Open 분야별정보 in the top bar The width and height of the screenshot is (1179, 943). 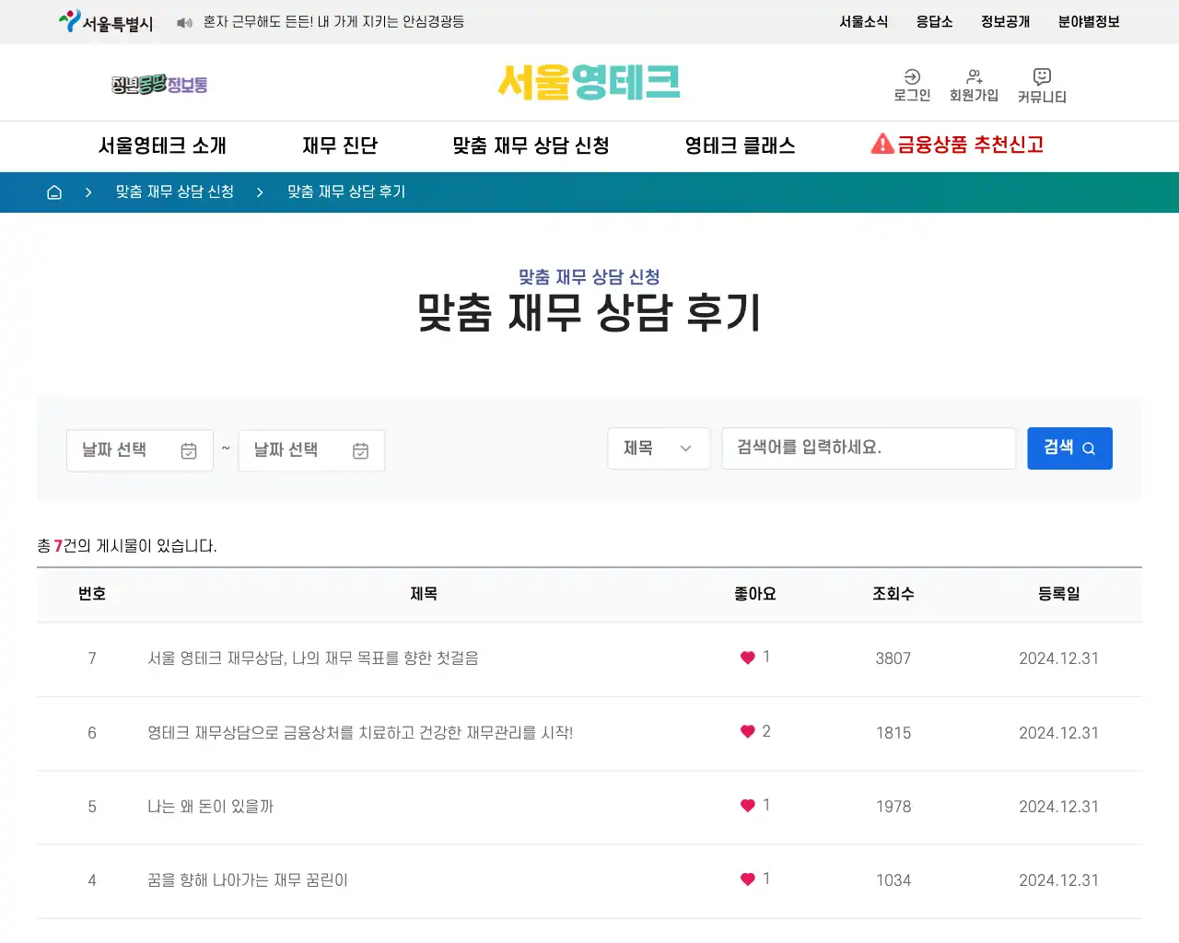coord(1089,21)
